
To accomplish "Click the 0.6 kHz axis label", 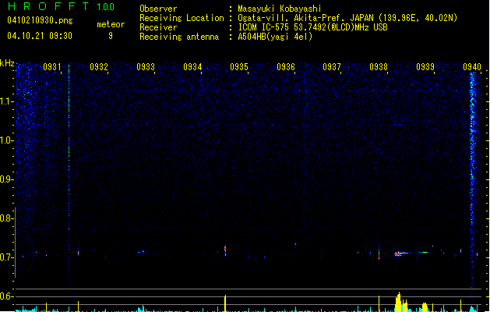I will (x=7, y=296).
